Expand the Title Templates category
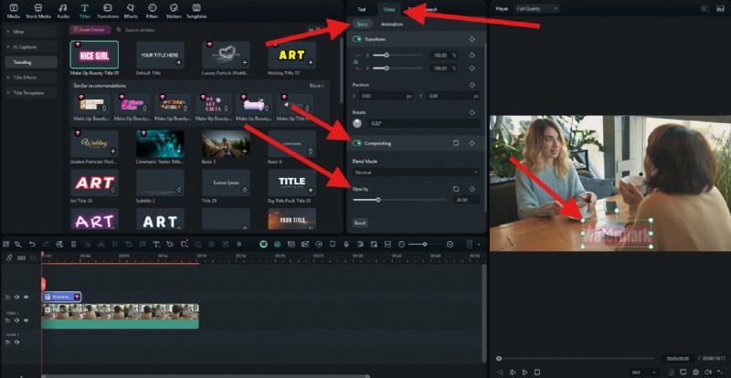This screenshot has height=378, width=731. (31, 93)
